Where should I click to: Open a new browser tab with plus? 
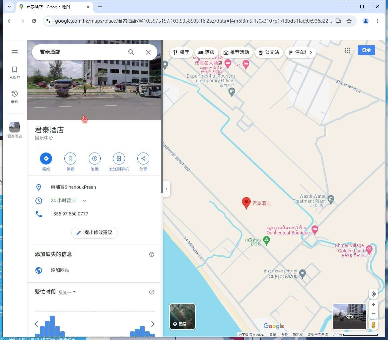click(100, 7)
